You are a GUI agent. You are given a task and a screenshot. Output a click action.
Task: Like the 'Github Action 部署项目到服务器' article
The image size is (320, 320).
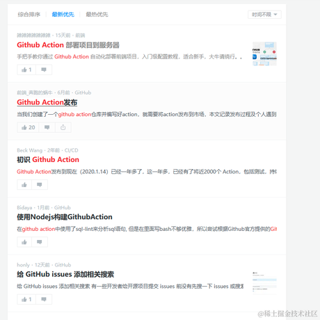point(26,70)
